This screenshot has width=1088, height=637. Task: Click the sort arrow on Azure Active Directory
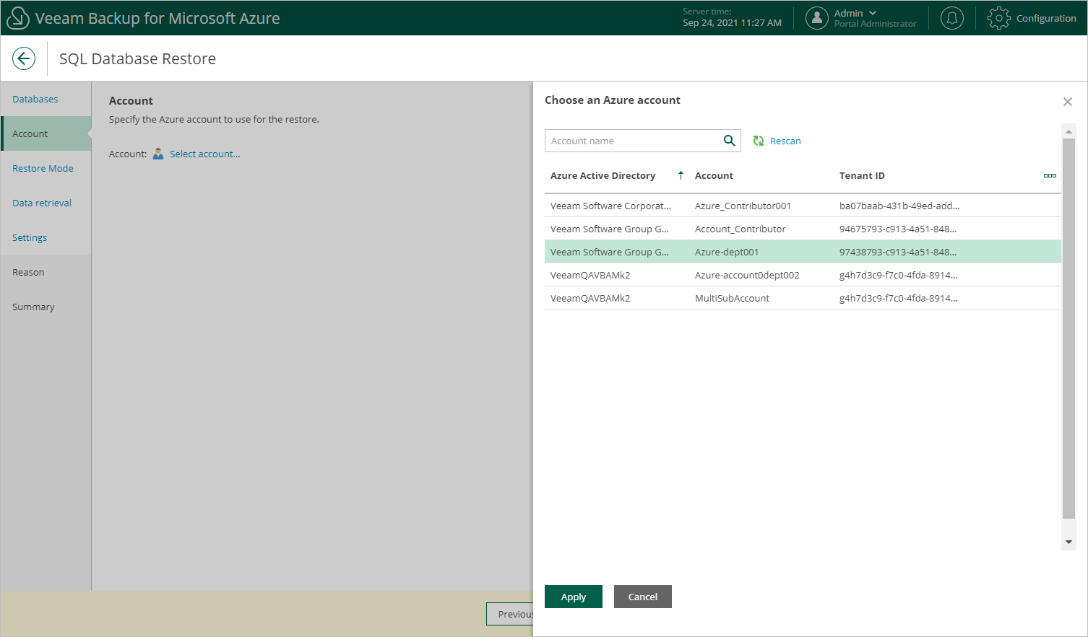pos(681,175)
